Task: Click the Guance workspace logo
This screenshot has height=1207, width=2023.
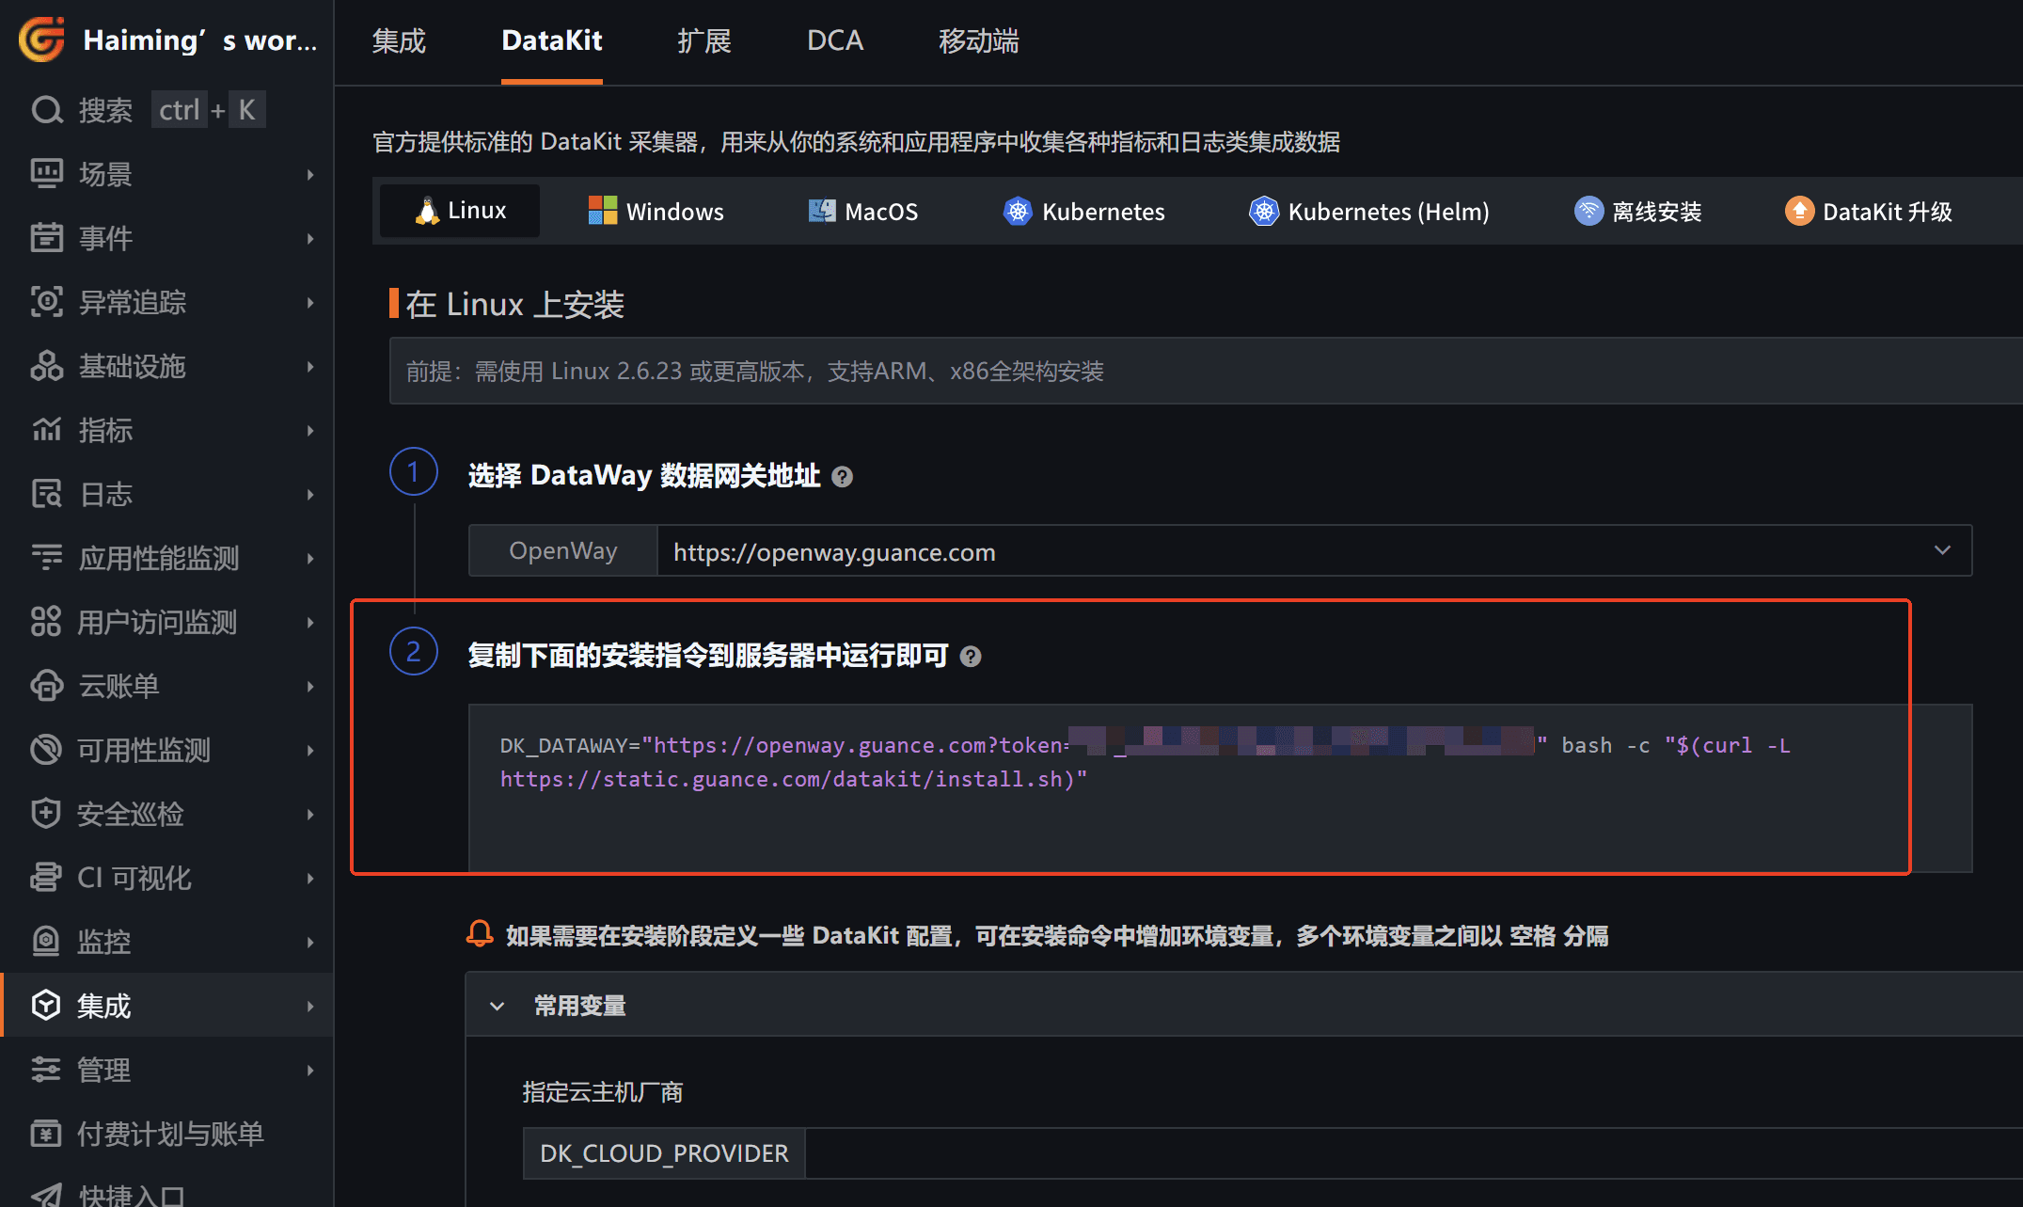Action: 41,40
